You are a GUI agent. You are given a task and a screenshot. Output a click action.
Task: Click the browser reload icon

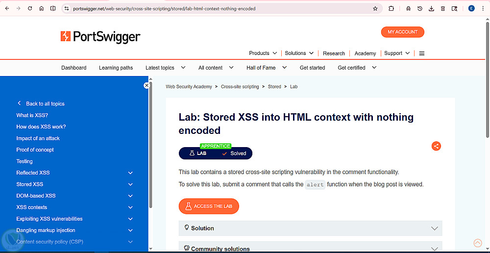[x=30, y=9]
